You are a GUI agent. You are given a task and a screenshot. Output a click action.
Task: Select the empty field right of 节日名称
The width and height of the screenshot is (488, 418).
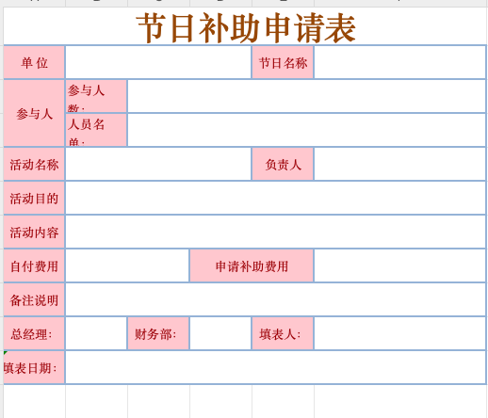[x=400, y=62]
